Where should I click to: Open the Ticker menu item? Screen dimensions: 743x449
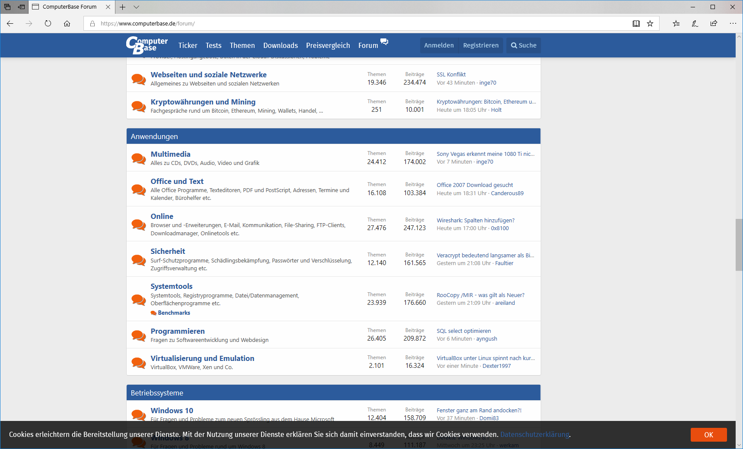point(188,45)
